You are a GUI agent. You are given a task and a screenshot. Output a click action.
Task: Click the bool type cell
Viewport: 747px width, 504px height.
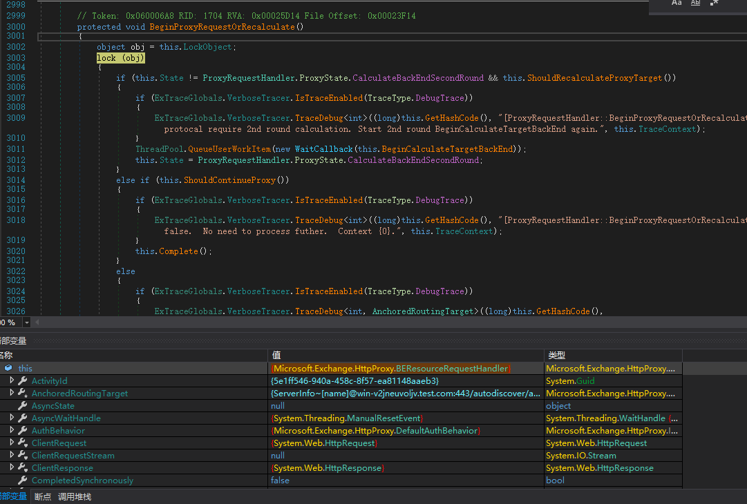coord(555,481)
